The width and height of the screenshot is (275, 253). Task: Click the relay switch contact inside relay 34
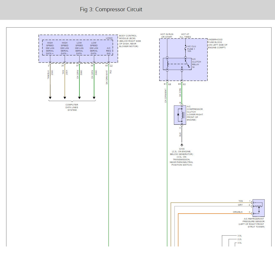(x=187, y=64)
